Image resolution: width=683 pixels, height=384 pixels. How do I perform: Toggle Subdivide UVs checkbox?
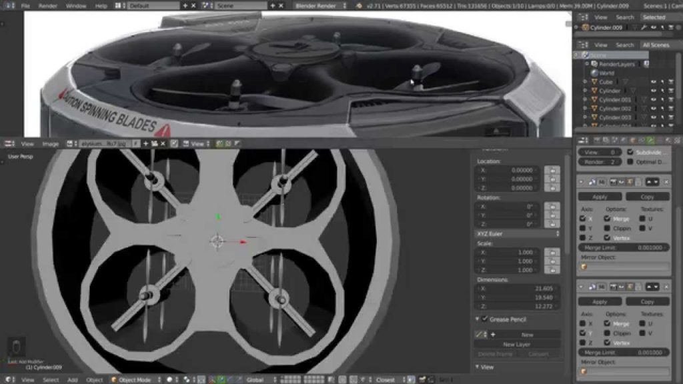[630, 152]
